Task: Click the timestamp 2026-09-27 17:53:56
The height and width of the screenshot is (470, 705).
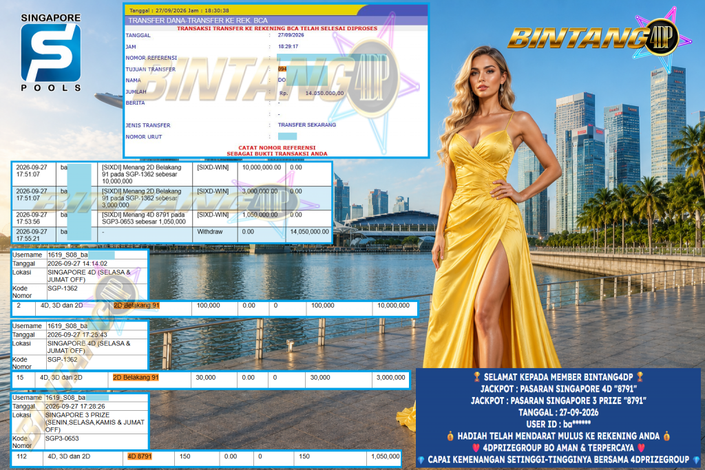Action: [x=32, y=218]
